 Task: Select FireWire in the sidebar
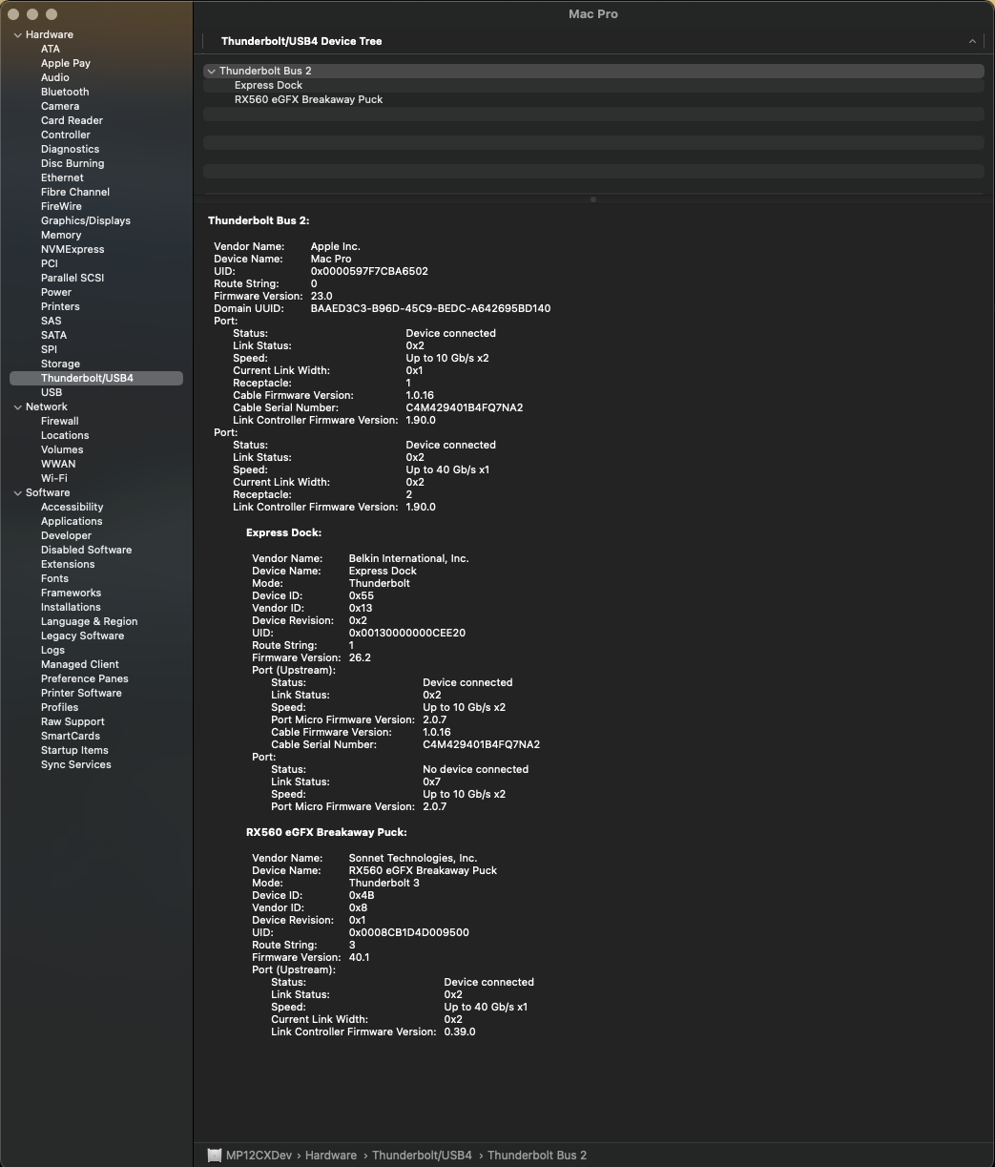[x=61, y=206]
